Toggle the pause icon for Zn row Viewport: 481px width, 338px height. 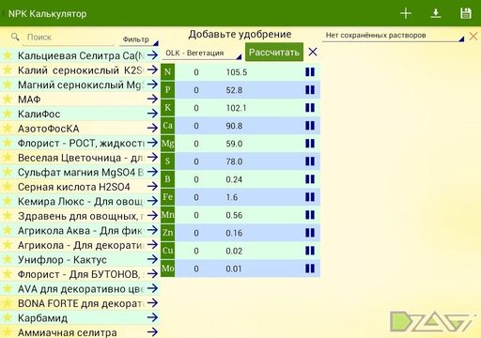click(x=310, y=233)
